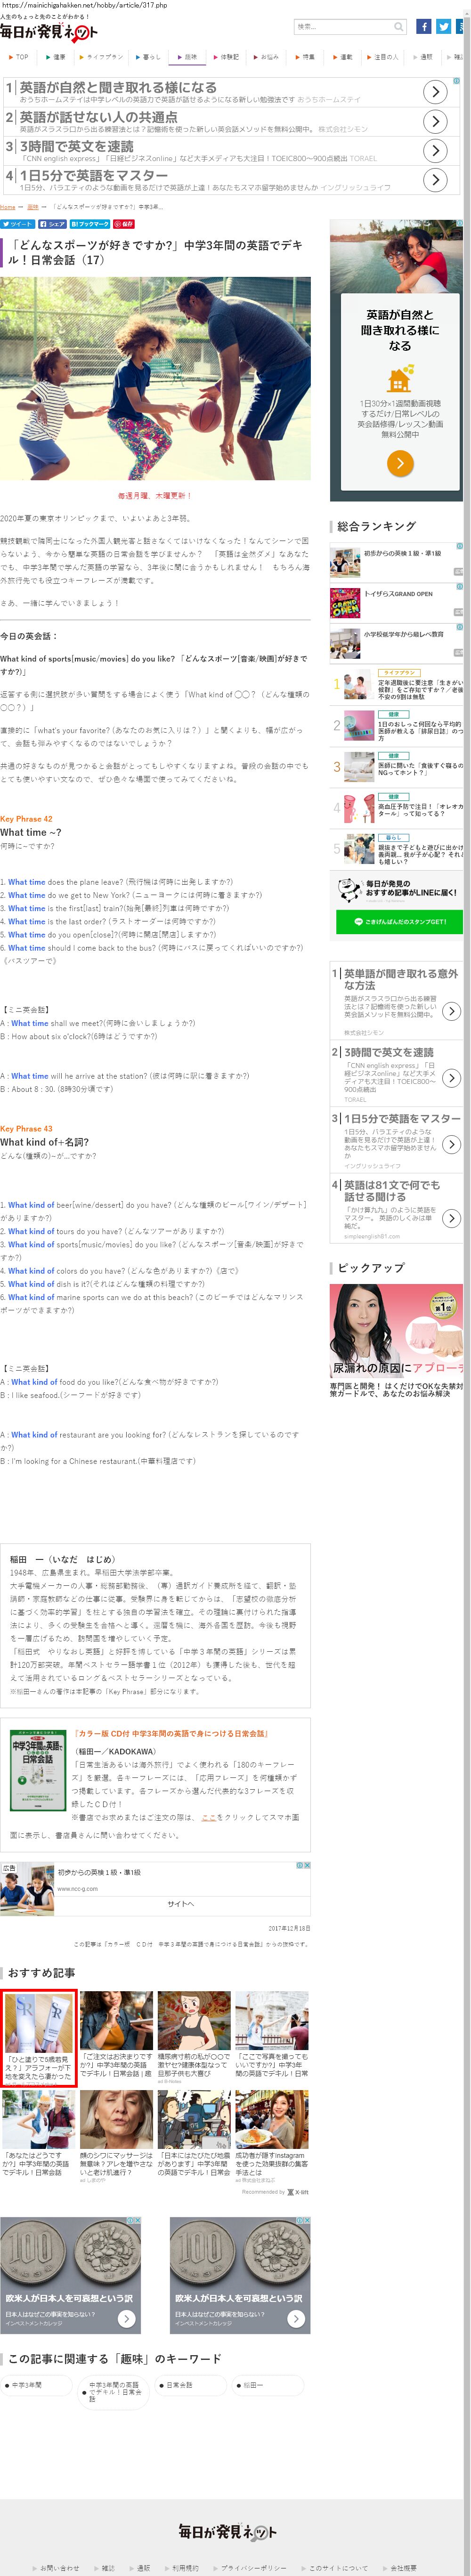Viewport: 471px width, 2576px height.
Task: Open recommended article あなたはどうですか
Action: click(38, 2133)
